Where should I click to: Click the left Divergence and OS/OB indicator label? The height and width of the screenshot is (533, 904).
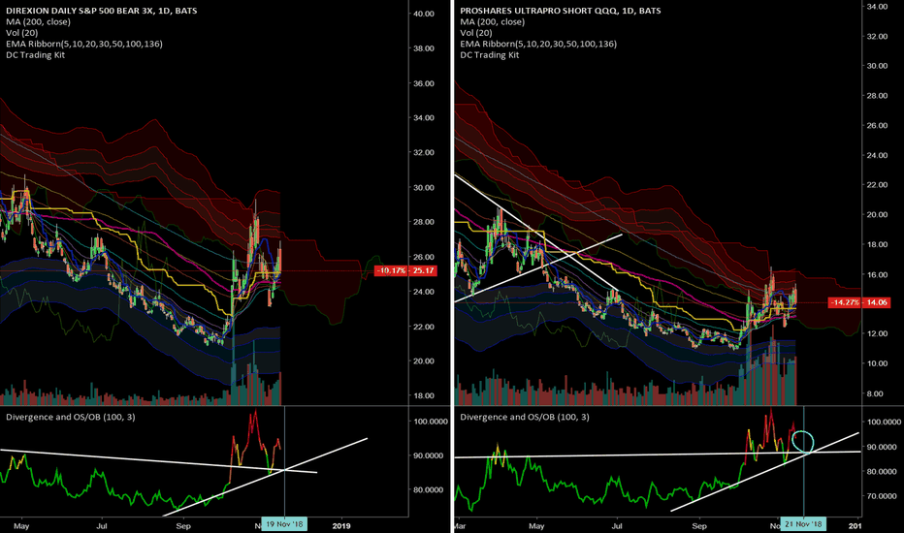click(x=71, y=417)
